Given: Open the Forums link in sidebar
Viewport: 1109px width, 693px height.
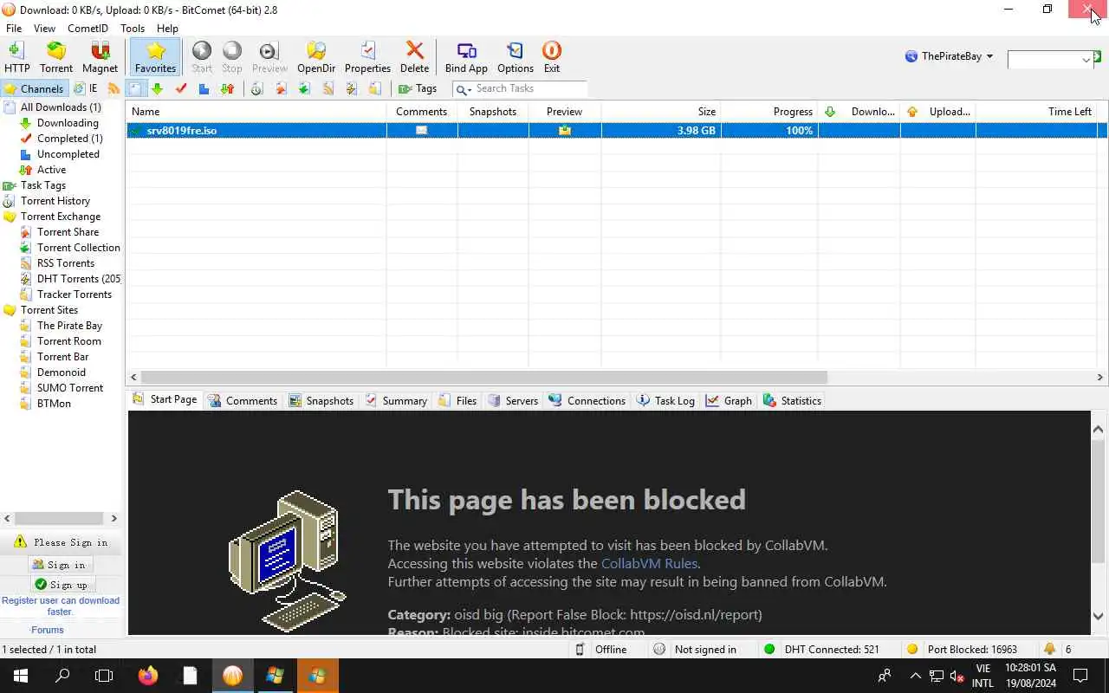Looking at the screenshot, I should click(48, 630).
